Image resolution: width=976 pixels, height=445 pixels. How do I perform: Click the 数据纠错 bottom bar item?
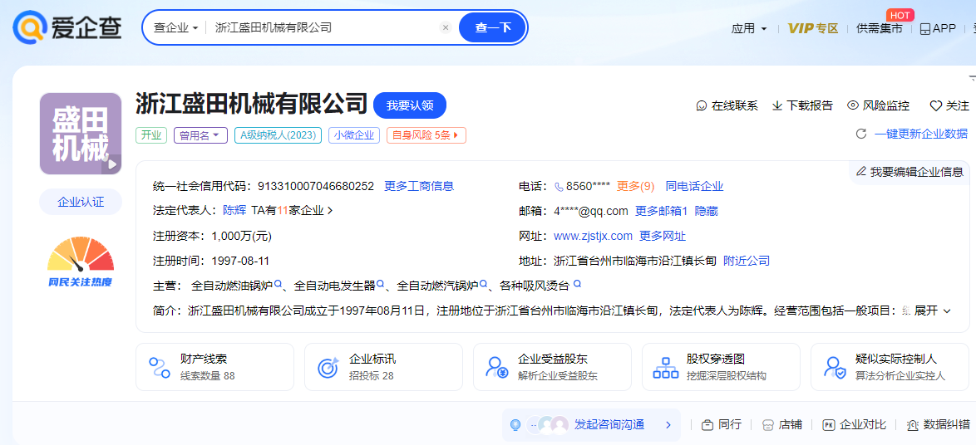coord(938,425)
